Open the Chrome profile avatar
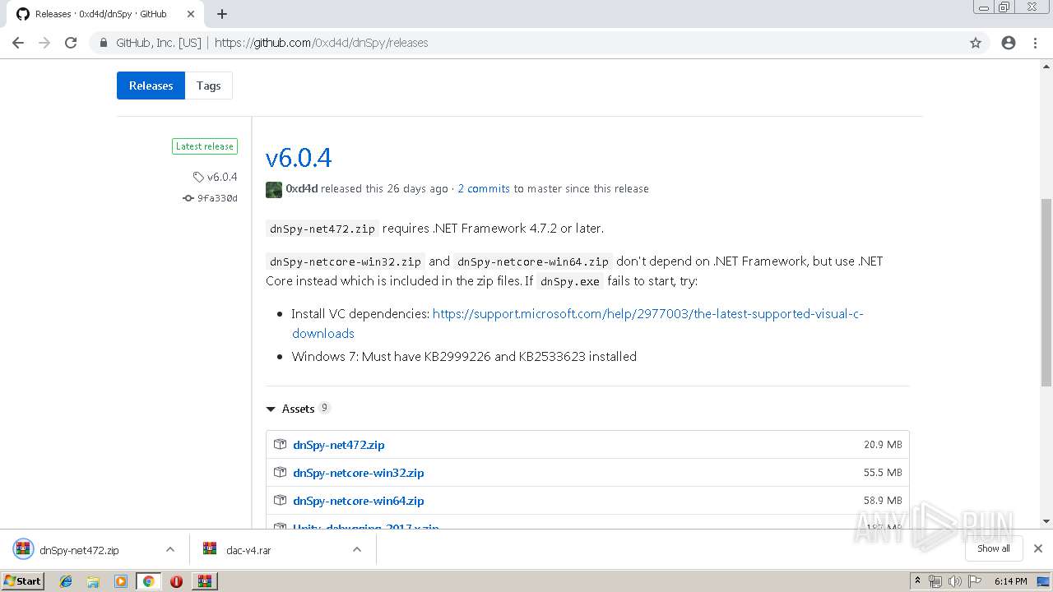Image resolution: width=1053 pixels, height=592 pixels. pos(1009,43)
